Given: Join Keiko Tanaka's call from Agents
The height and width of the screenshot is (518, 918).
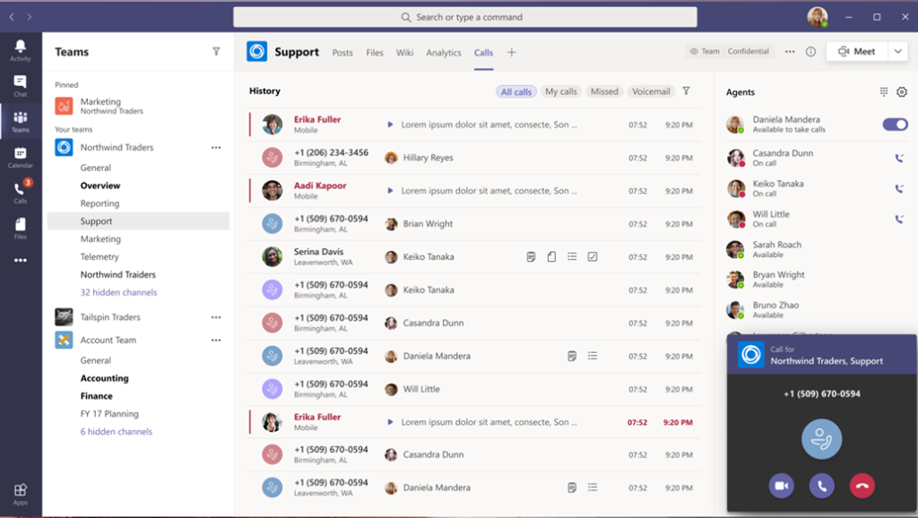Looking at the screenshot, I should [x=898, y=188].
